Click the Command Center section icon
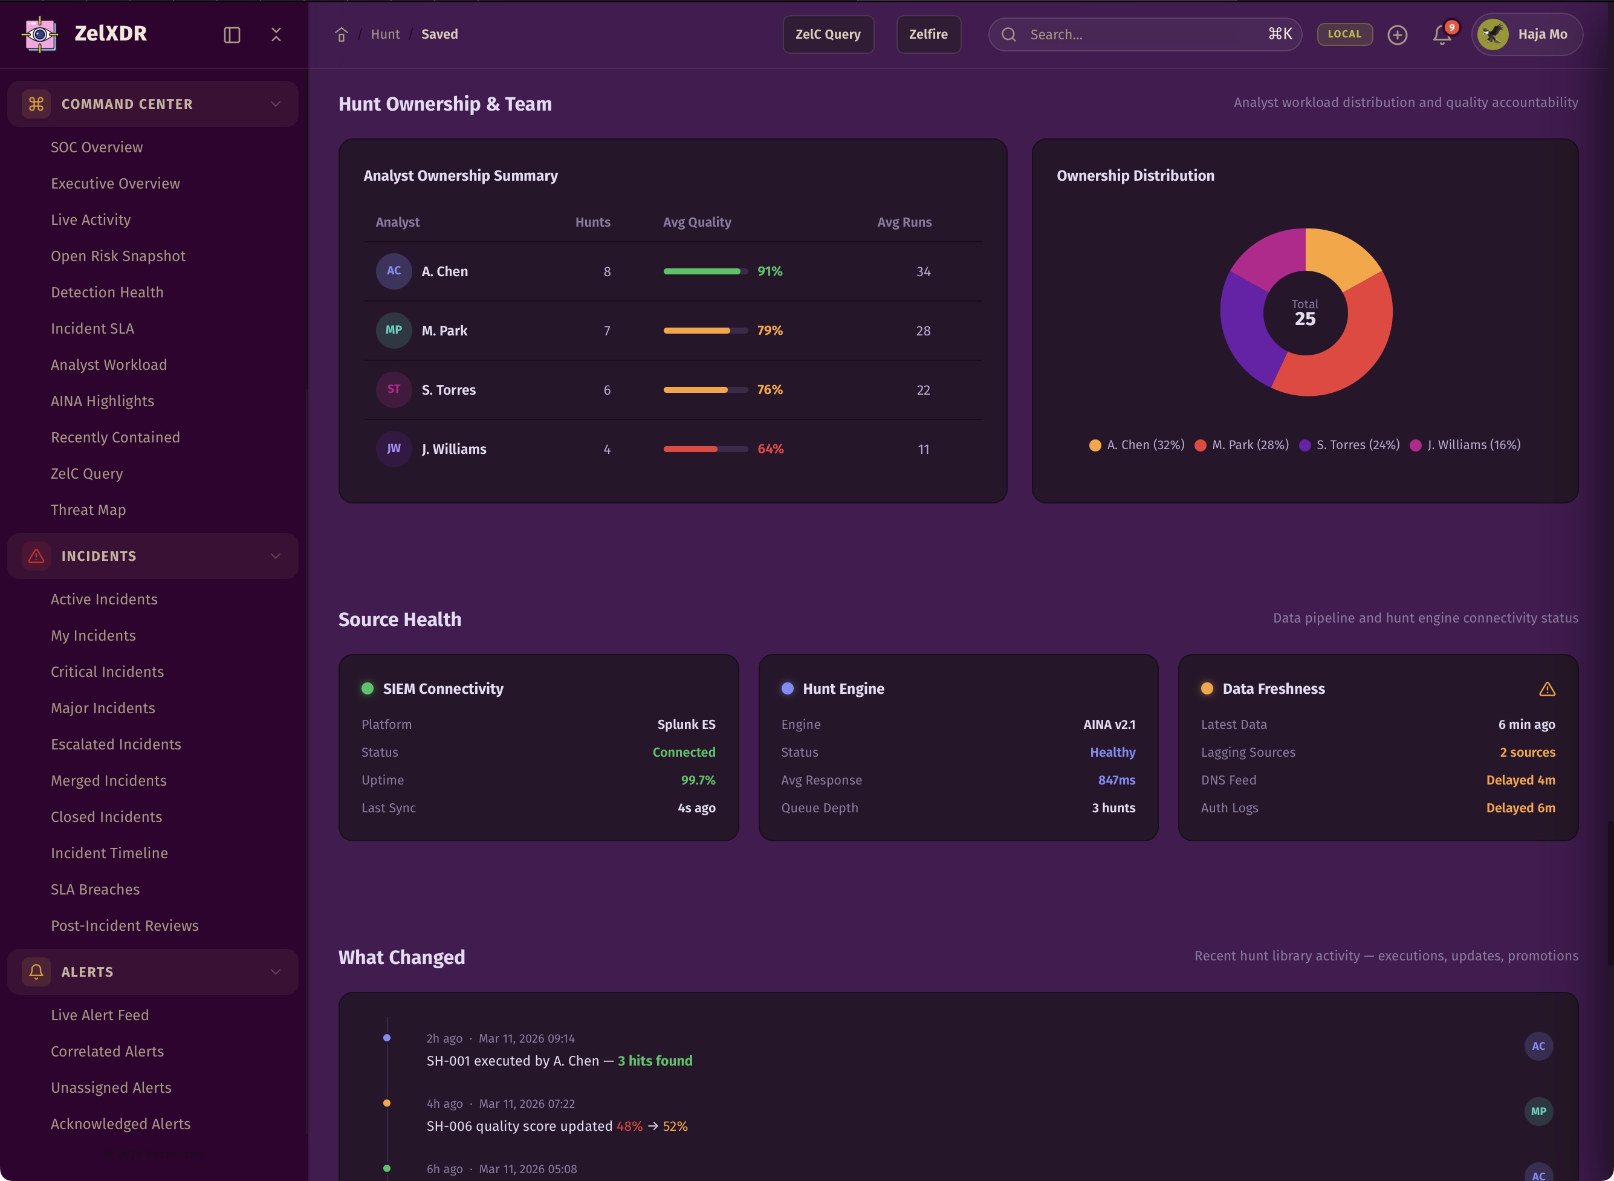This screenshot has width=1614, height=1181. pyautogui.click(x=36, y=105)
